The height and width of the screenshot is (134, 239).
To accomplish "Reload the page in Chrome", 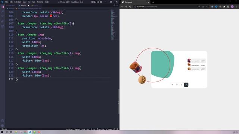I will tap(130, 7).
